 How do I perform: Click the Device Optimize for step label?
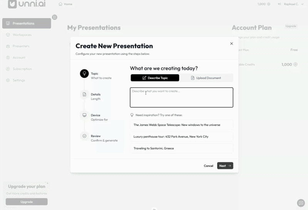pos(99,117)
